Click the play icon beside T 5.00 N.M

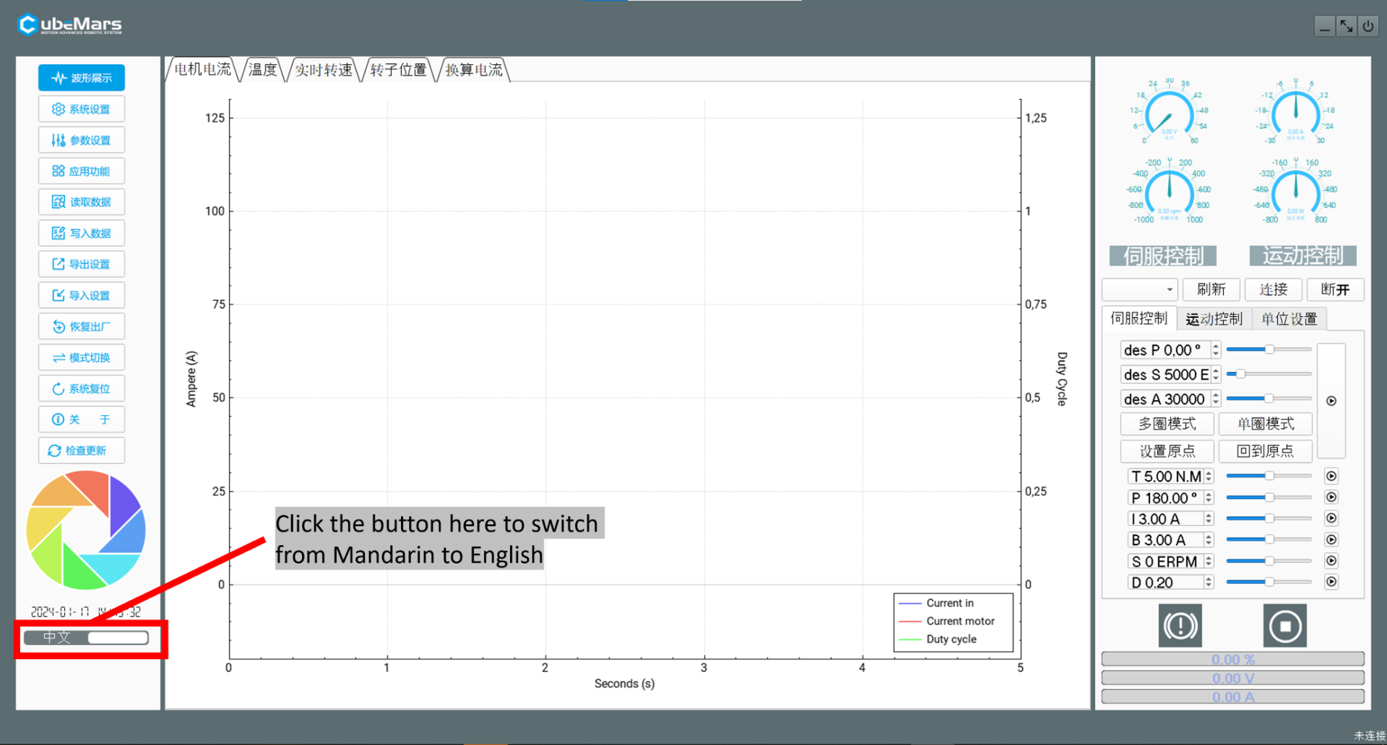tap(1331, 476)
